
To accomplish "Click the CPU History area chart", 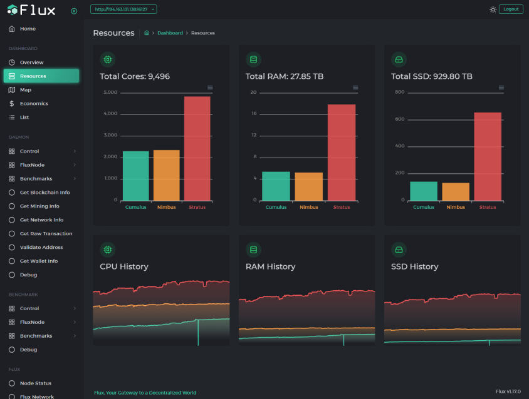I will click(161, 313).
